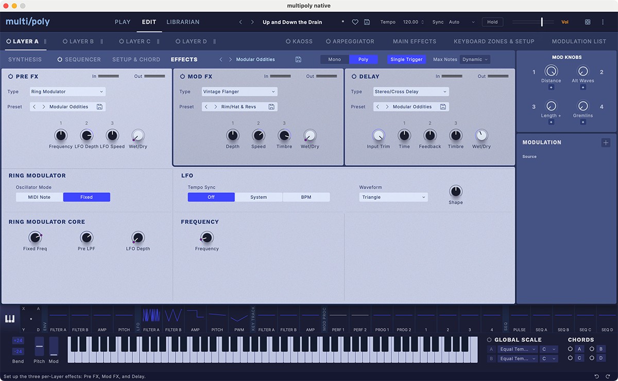Click the Delay Feedback knob
The image size is (618, 381).
(x=430, y=135)
